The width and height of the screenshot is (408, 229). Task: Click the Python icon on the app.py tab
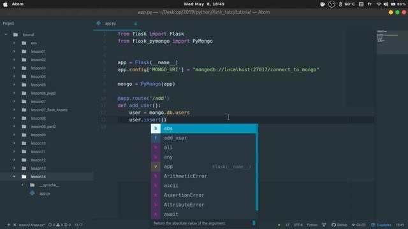(98, 23)
